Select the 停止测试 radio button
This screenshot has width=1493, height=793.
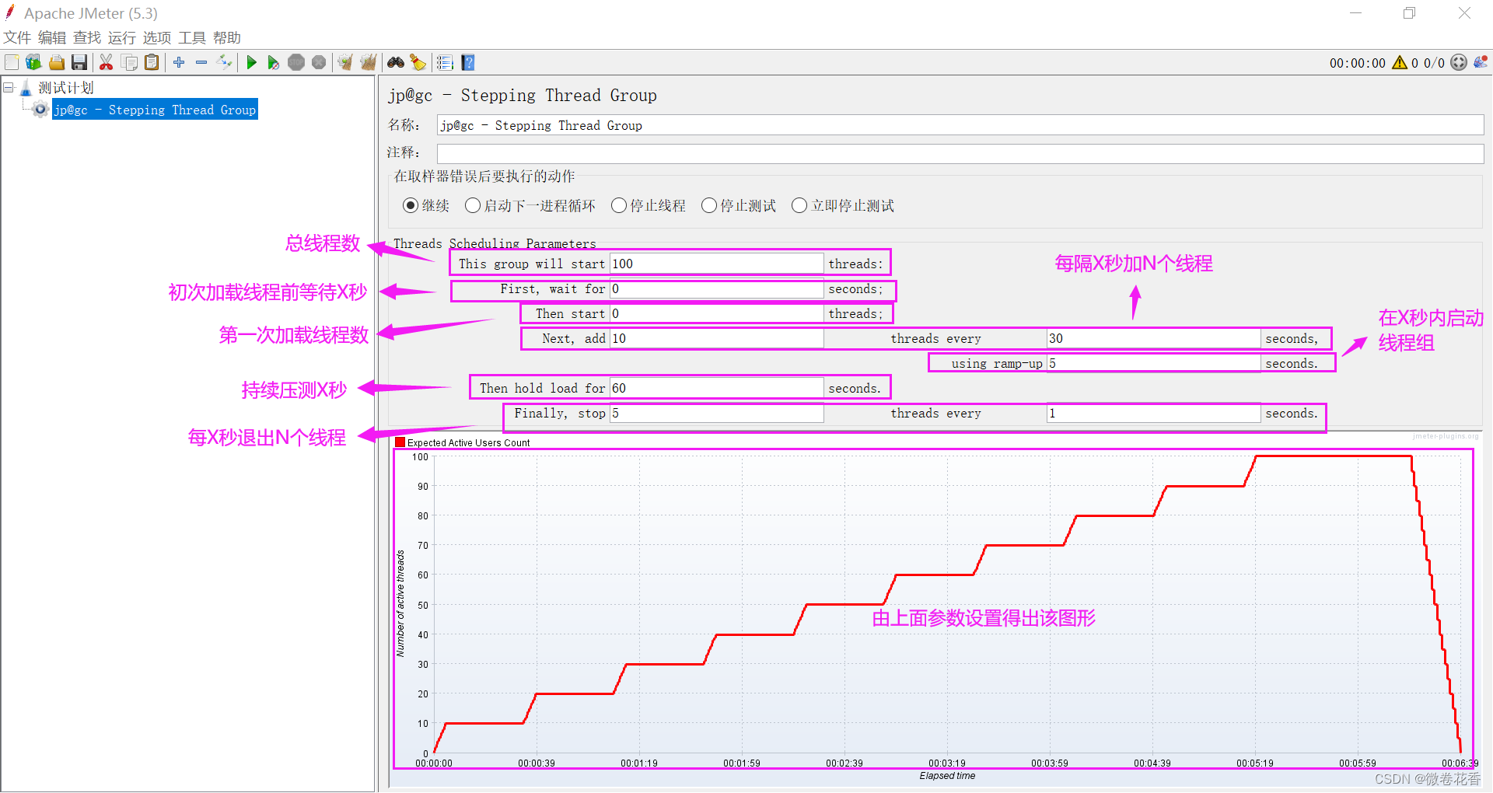[709, 205]
